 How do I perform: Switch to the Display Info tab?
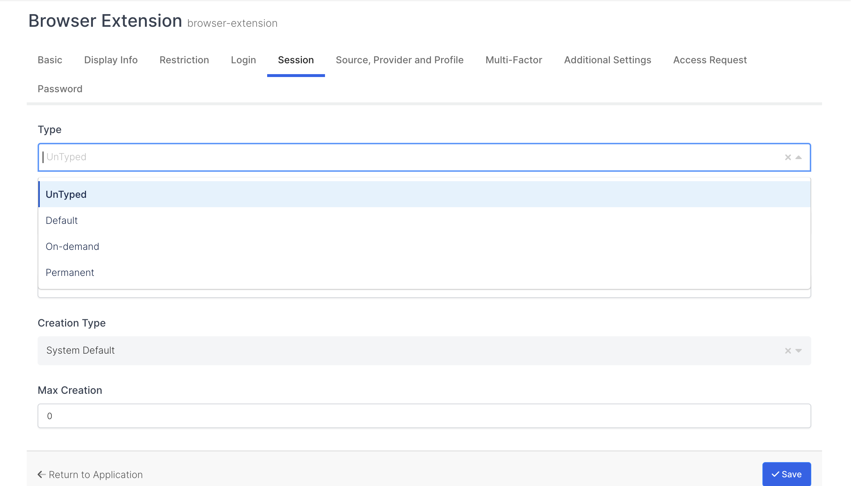(x=111, y=60)
